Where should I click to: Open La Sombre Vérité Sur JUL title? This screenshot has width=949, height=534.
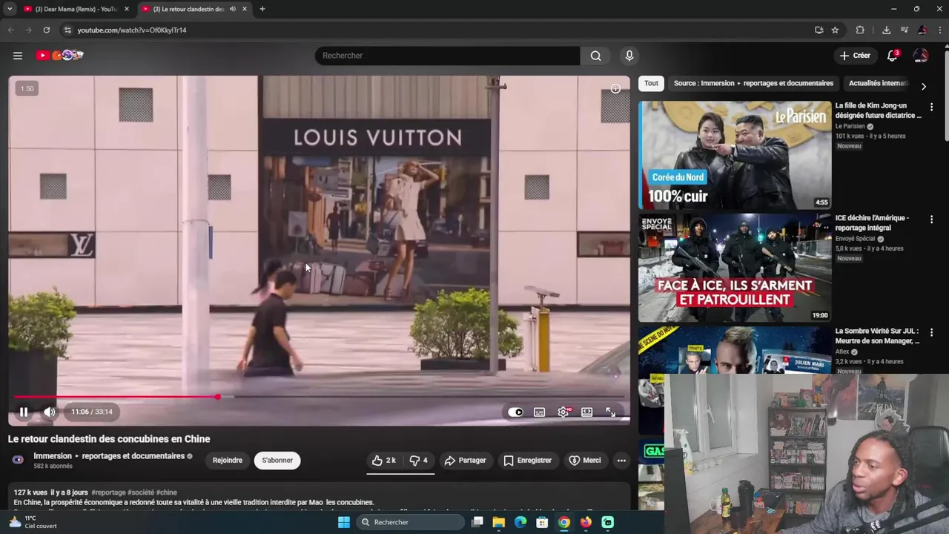(x=878, y=336)
